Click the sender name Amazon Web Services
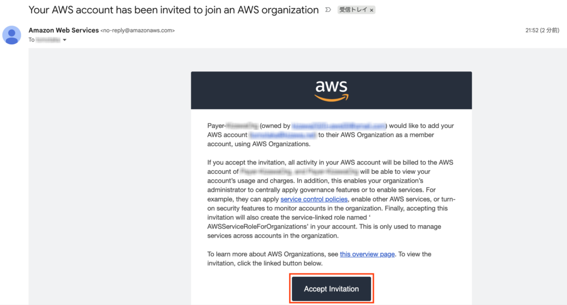This screenshot has width=567, height=305. (64, 30)
